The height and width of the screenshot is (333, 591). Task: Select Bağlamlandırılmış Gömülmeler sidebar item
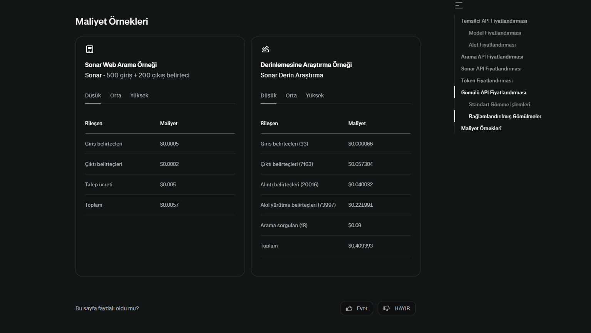click(x=505, y=116)
